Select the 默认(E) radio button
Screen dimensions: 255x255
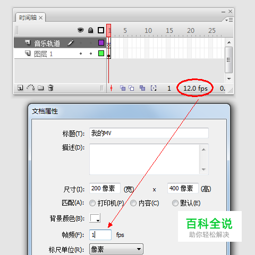tap(175, 203)
